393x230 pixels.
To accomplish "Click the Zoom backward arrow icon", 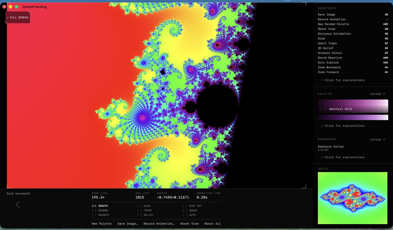I will [x=18, y=205].
